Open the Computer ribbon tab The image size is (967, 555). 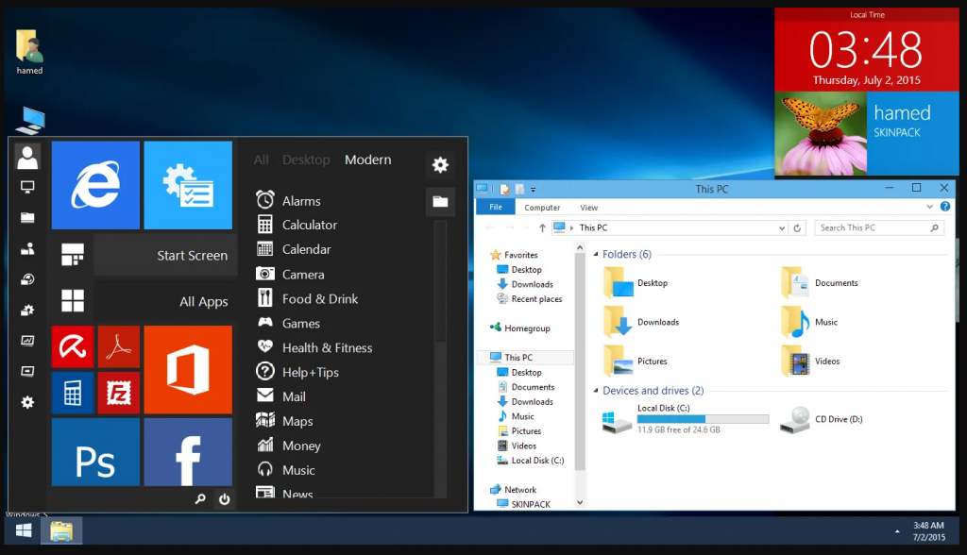(x=542, y=208)
